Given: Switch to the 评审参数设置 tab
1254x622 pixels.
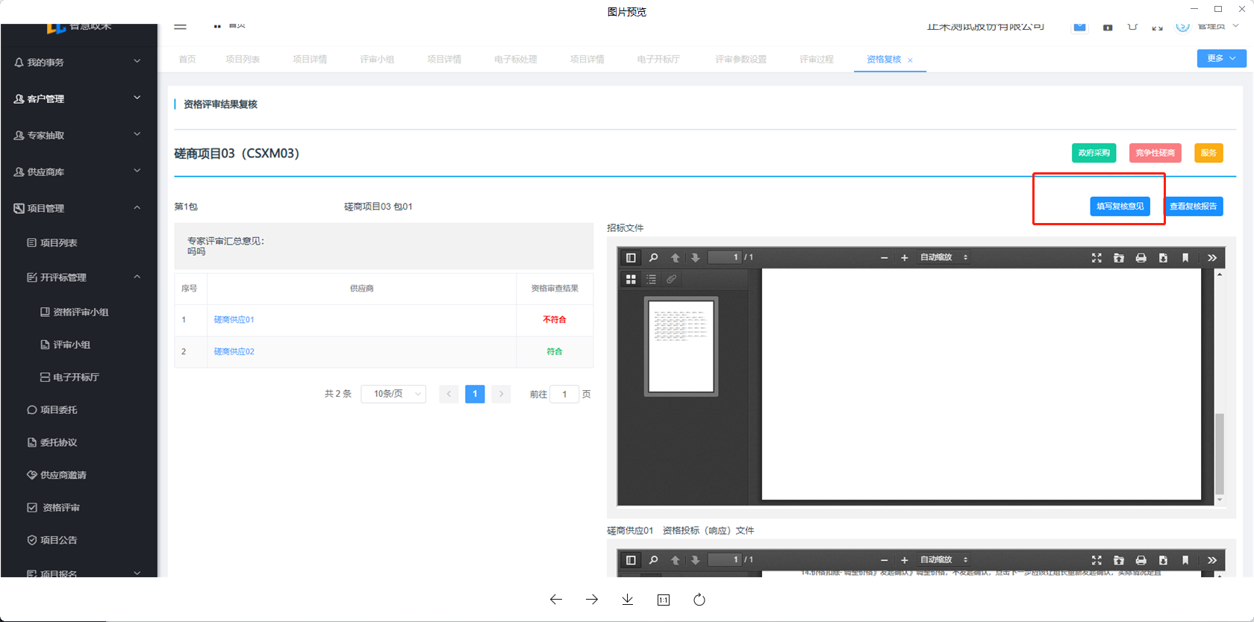Looking at the screenshot, I should tap(740, 59).
